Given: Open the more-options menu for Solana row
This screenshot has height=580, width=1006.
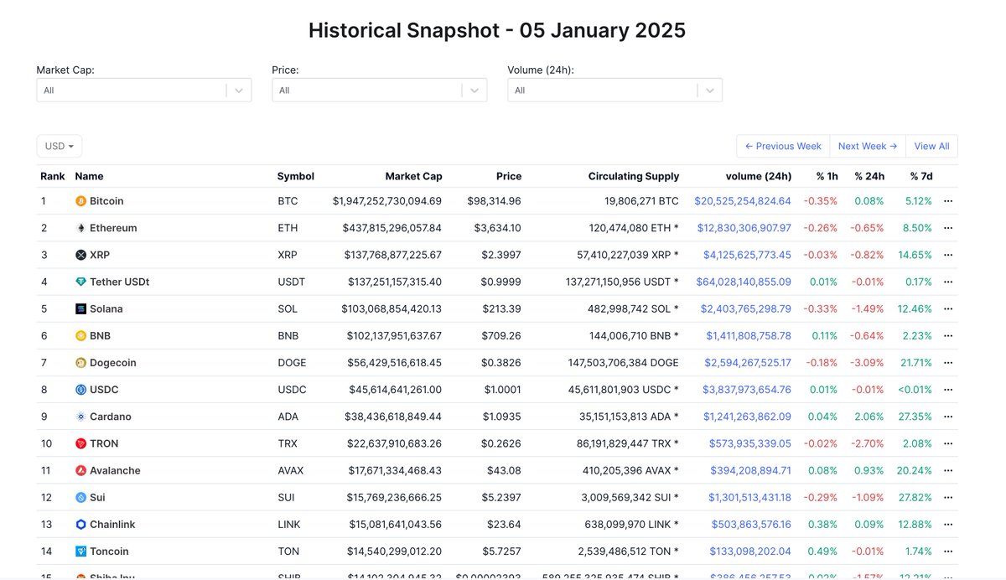Looking at the screenshot, I should click(x=948, y=308).
